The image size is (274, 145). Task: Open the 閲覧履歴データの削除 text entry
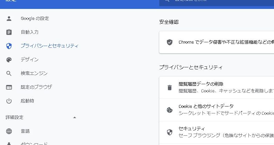[201, 84]
